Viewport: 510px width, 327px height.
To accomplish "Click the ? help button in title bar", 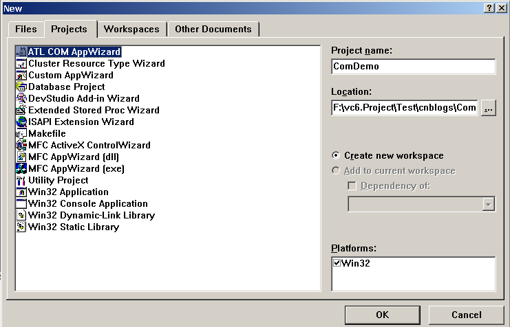I will 489,8.
